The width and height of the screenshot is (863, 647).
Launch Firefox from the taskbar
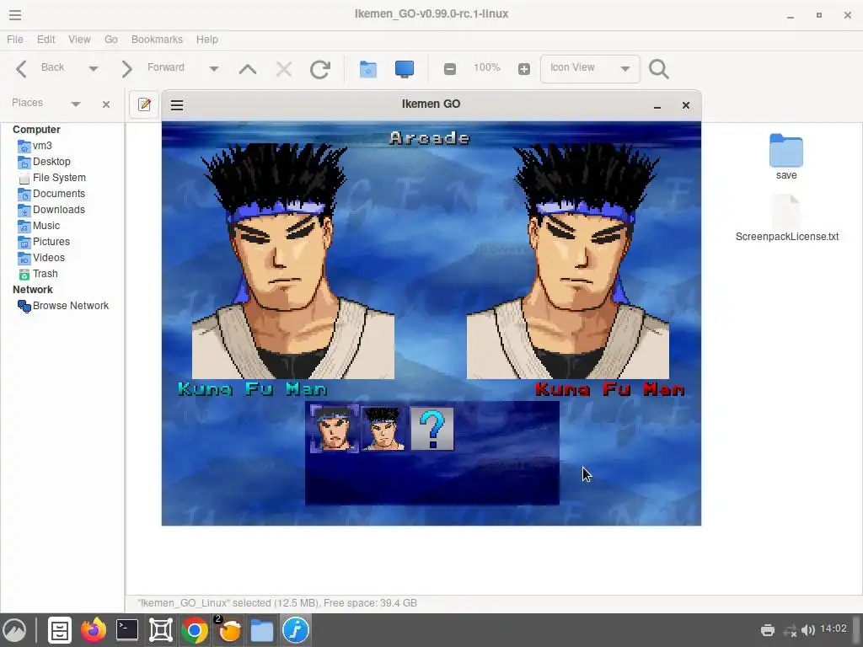pos(94,630)
